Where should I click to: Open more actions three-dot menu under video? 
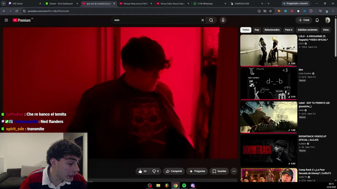(234, 171)
